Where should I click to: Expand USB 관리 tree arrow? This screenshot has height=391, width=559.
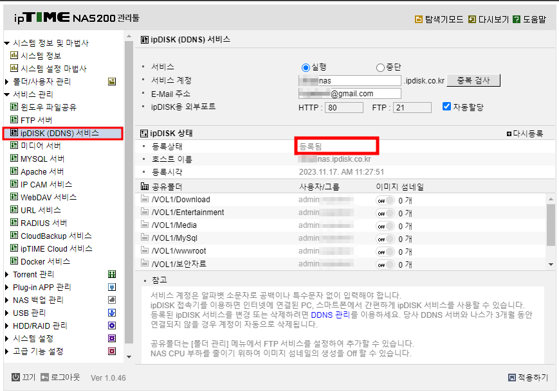(x=7, y=313)
